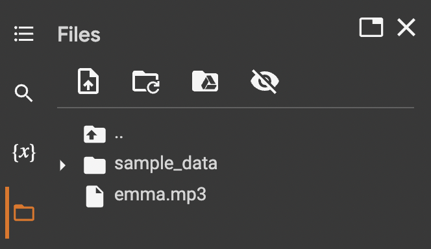Pop the Files pane into new tab
The image size is (431, 249).
pos(371,27)
